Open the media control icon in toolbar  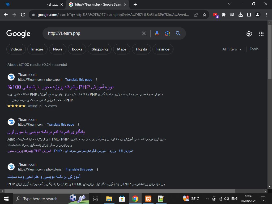pos(232,15)
